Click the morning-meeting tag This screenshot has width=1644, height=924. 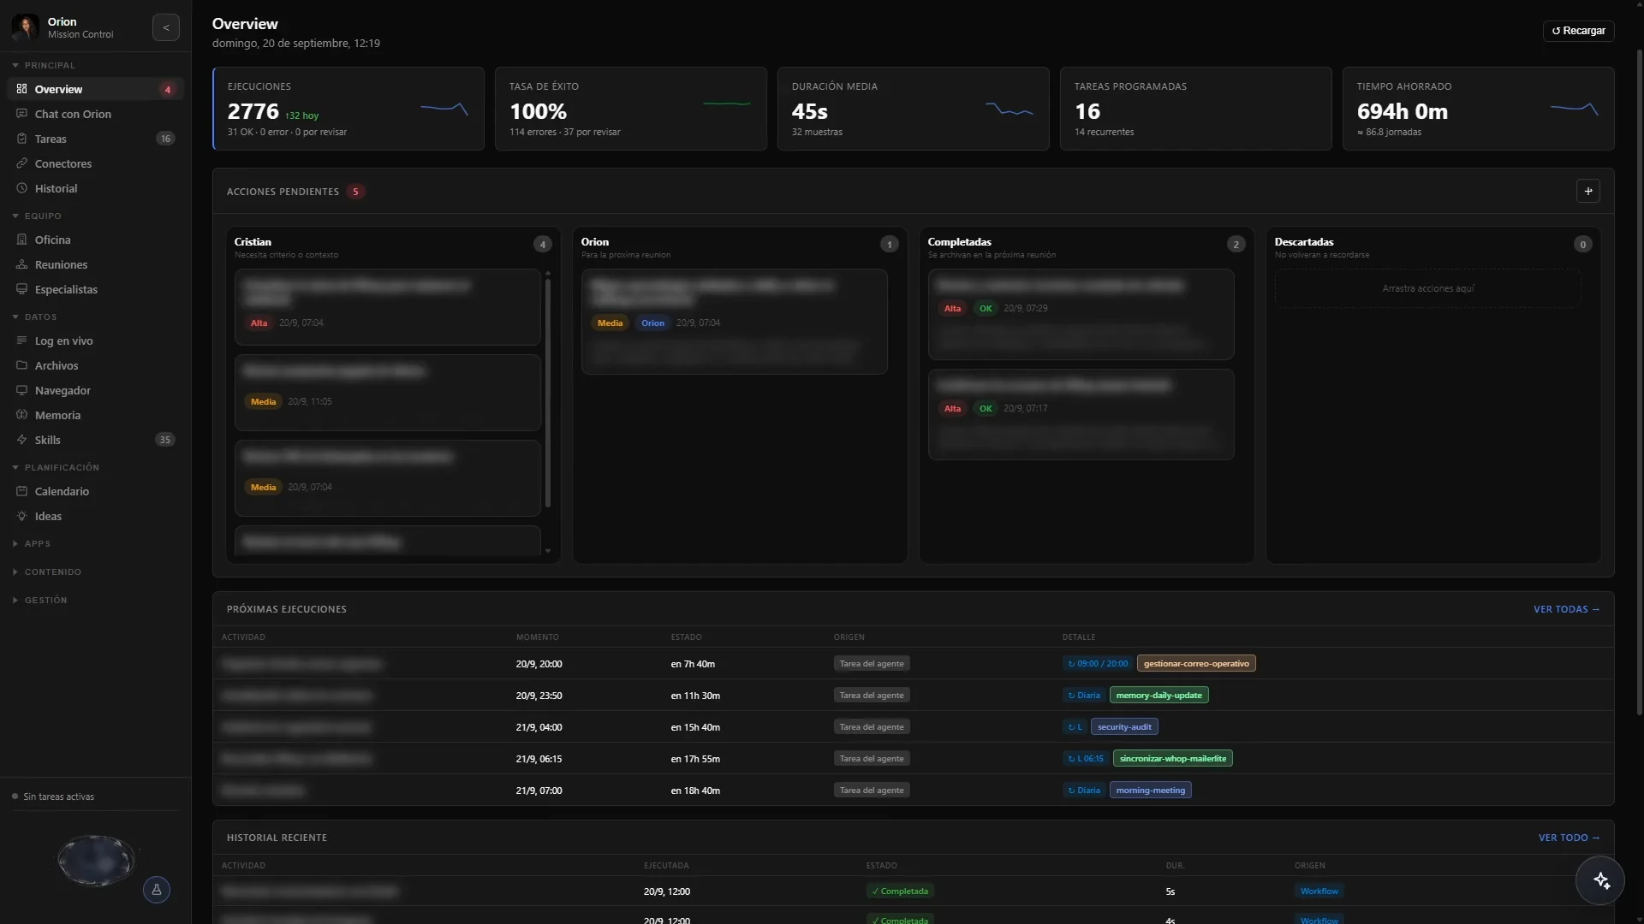click(1150, 791)
